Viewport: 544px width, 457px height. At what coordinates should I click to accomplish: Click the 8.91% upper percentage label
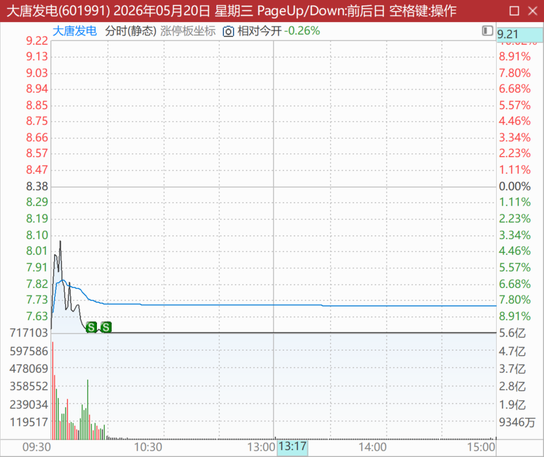coord(515,57)
